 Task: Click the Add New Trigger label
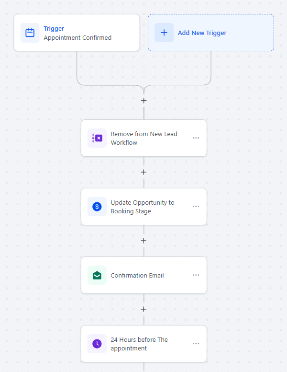[202, 33]
